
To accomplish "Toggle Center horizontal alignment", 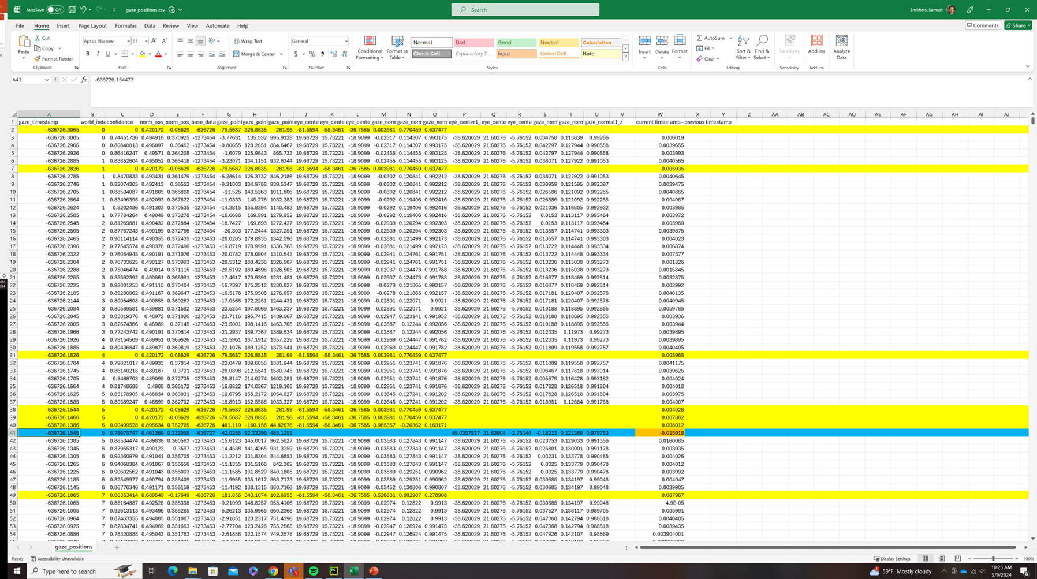I will pos(190,54).
